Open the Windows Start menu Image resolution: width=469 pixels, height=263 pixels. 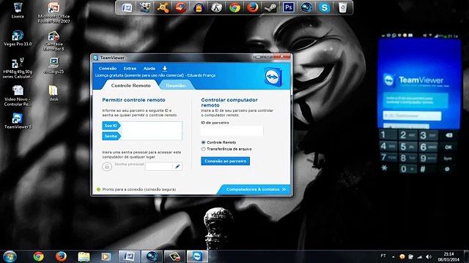(x=10, y=256)
